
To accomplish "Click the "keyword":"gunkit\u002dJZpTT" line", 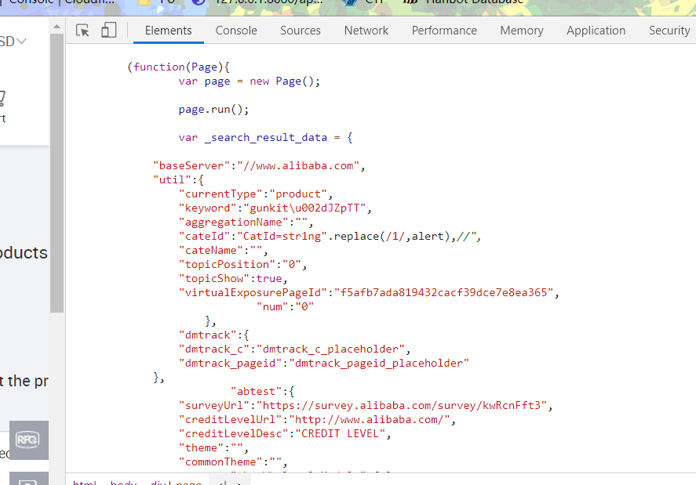I will tap(275, 208).
